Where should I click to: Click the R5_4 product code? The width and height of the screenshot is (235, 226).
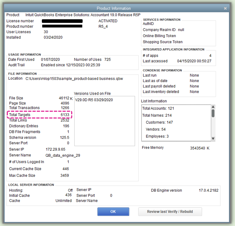tap(103, 26)
